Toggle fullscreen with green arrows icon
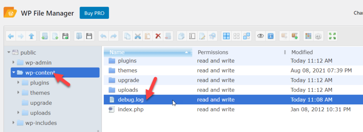 332,36
